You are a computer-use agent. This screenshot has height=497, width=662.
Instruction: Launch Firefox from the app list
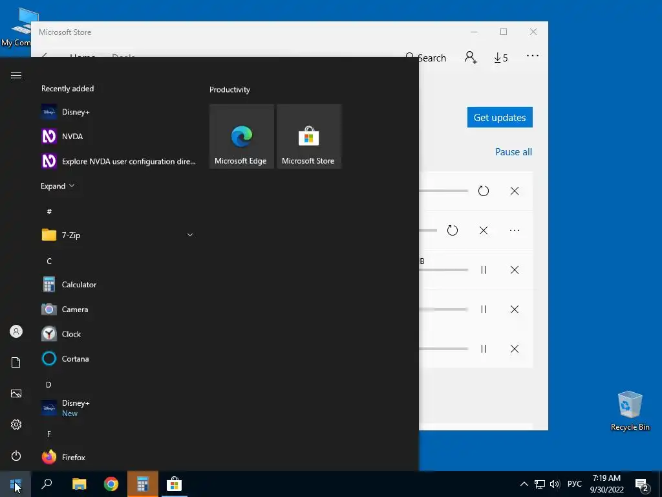click(118, 458)
